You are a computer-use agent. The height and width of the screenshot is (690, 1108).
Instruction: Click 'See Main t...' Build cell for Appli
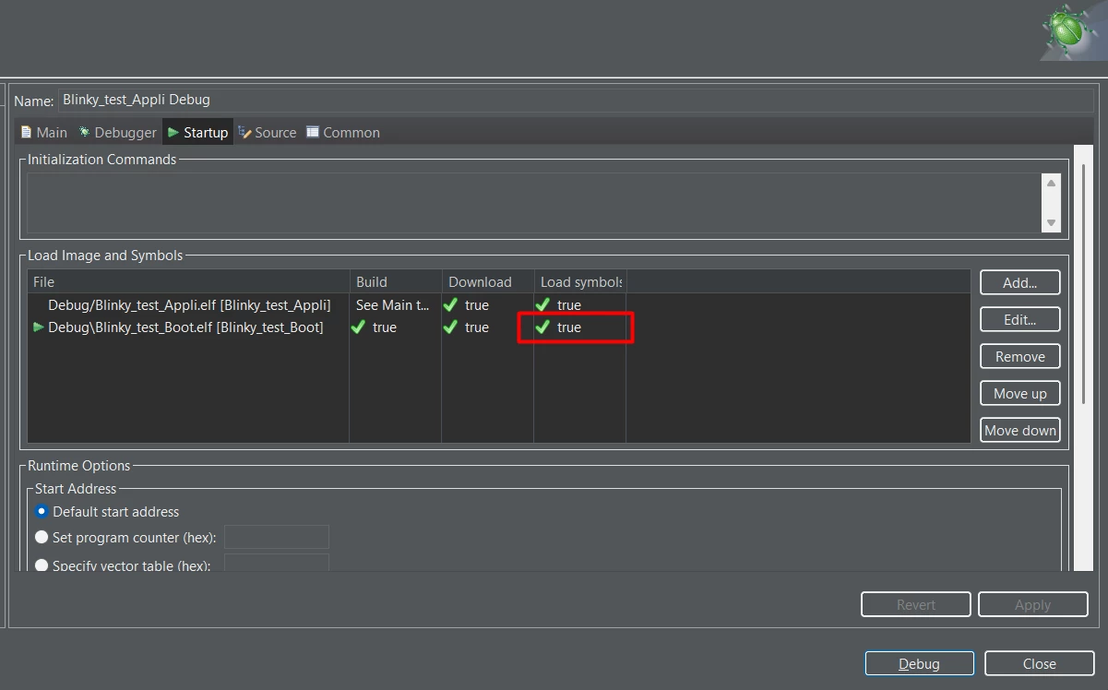[x=393, y=304]
